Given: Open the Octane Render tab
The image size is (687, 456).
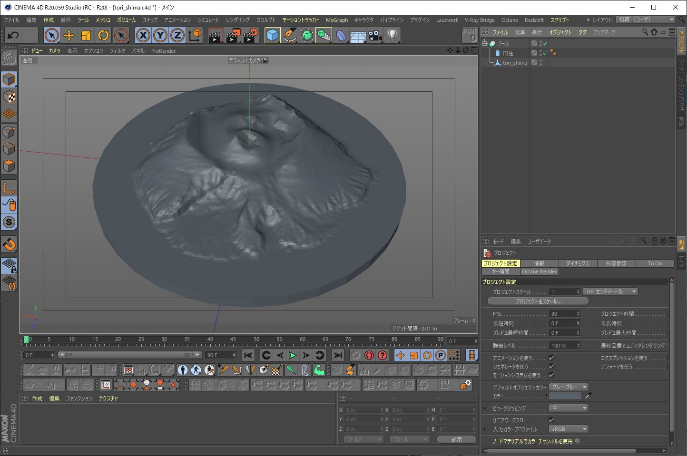Looking at the screenshot, I should [x=539, y=272].
